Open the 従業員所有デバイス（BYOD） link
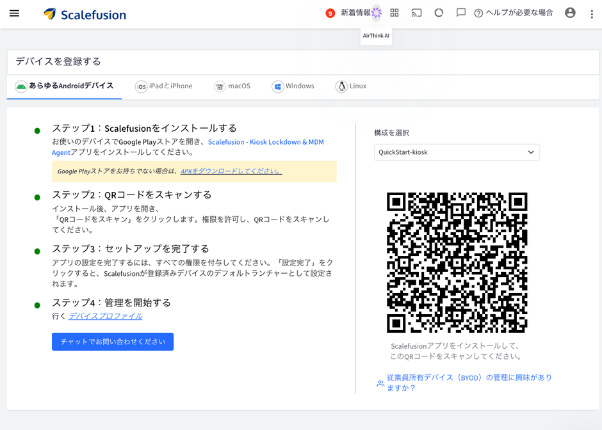602x430 pixels. coord(469,383)
